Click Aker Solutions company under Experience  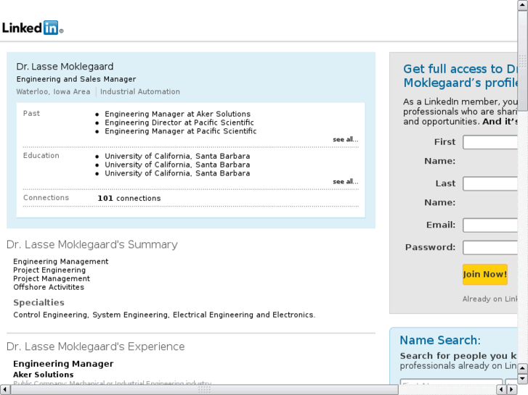[x=43, y=375]
